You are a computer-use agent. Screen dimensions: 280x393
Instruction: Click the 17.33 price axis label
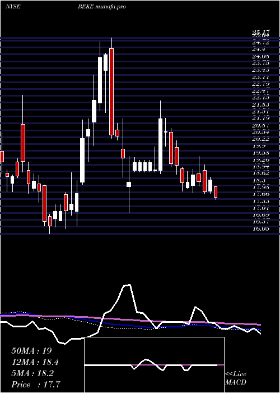(261, 201)
